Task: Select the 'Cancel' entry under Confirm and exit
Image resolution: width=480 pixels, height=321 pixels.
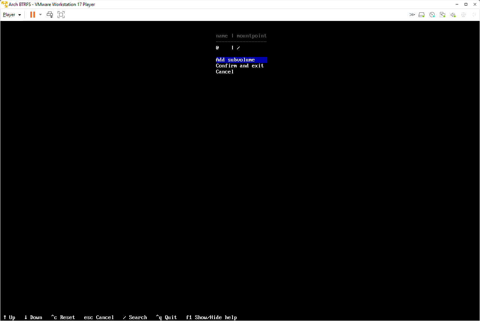Action: click(225, 72)
